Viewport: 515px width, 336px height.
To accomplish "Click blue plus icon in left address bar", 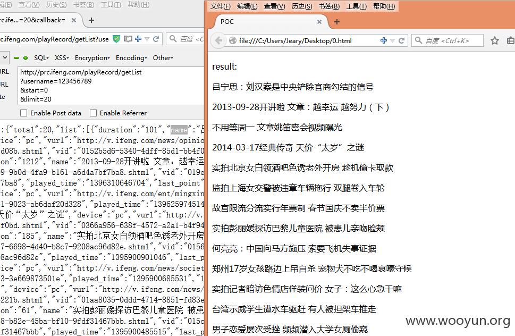I will tap(138, 39).
